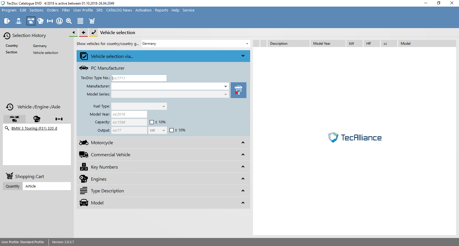Open the list view toolbar icon
This screenshot has height=246, width=459.
(x=80, y=21)
